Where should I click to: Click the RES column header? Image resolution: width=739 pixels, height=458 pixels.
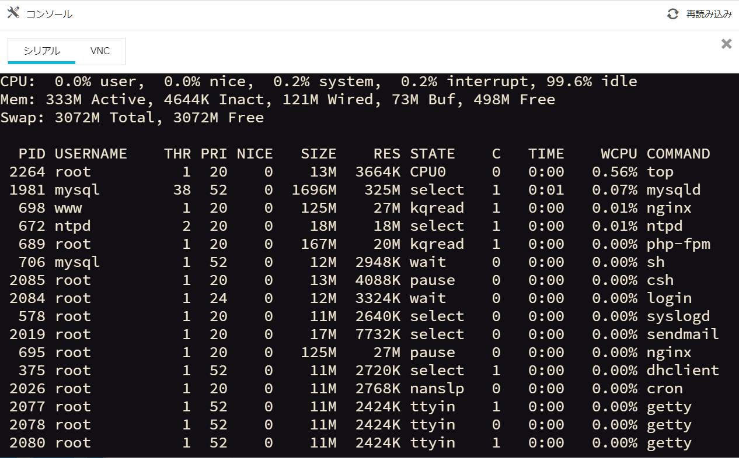pos(387,154)
